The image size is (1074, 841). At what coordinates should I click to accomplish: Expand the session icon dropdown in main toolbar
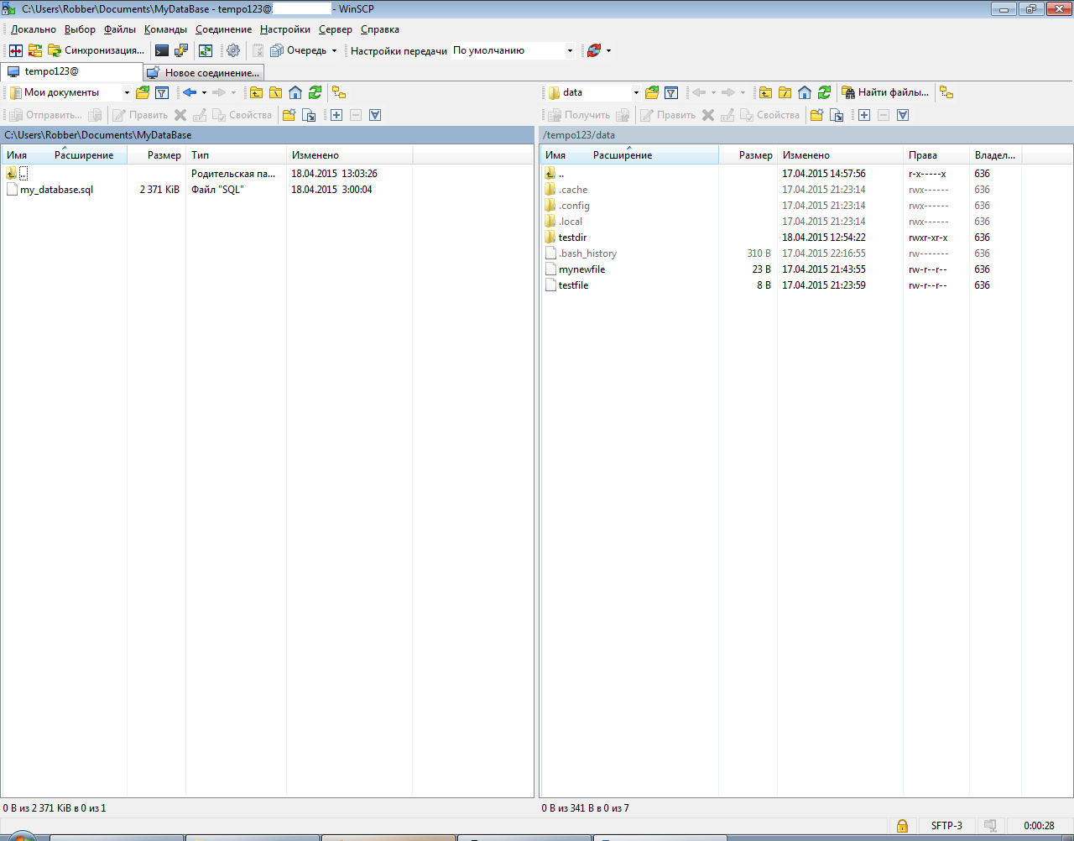pos(608,50)
